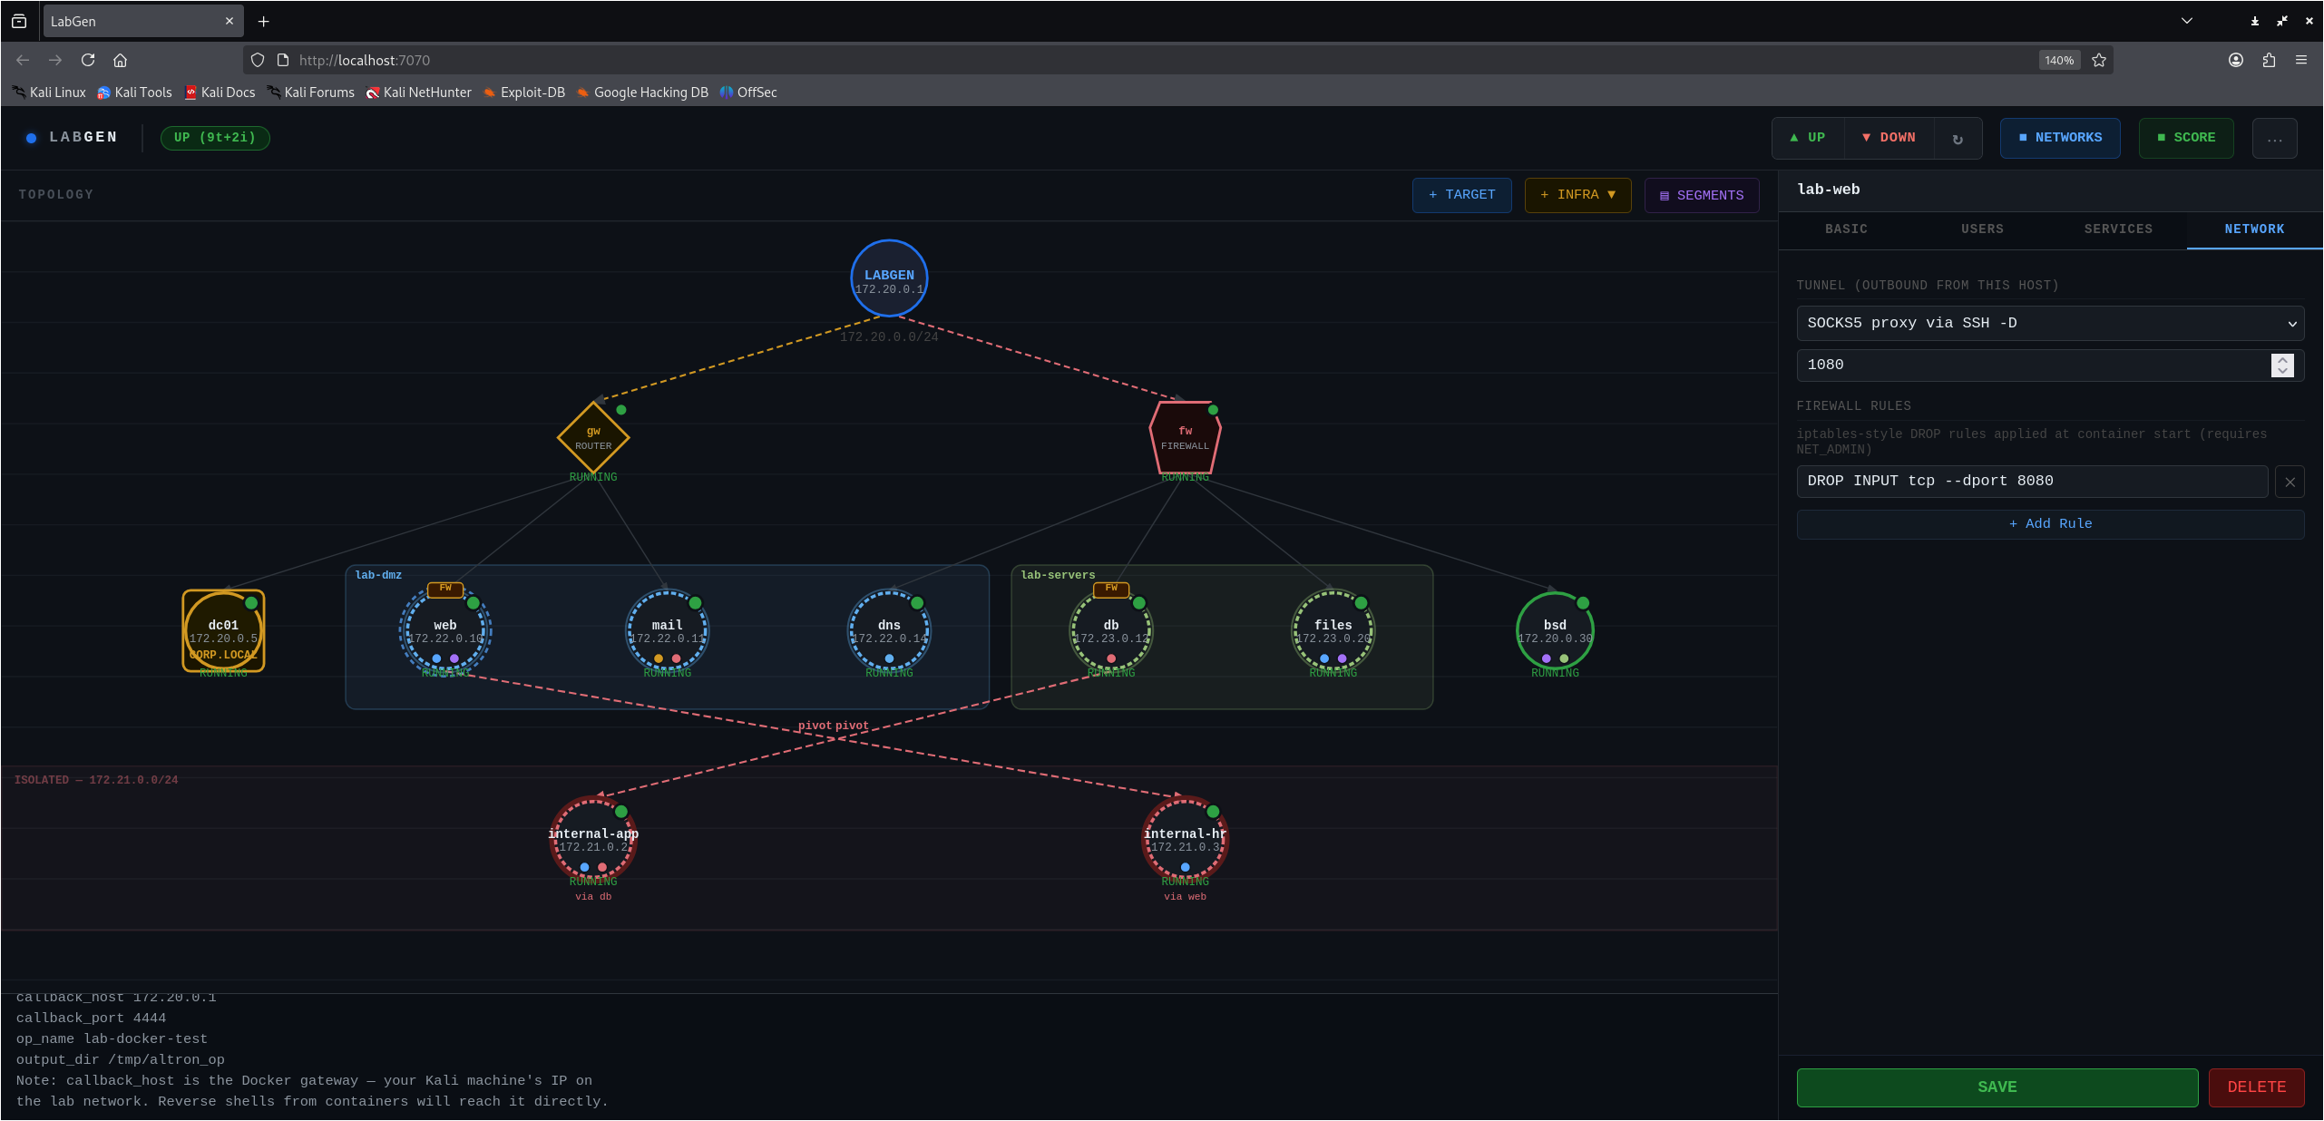Save the lab-web host configuration
The image size is (2324, 1121).
click(x=1997, y=1087)
